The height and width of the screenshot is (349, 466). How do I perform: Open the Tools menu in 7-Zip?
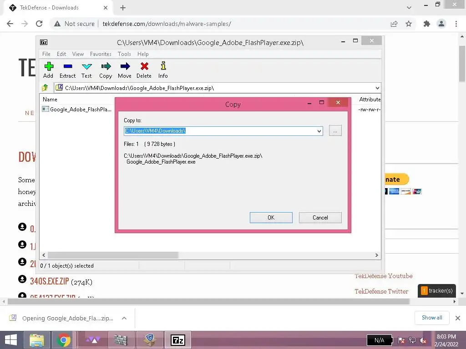(x=124, y=54)
